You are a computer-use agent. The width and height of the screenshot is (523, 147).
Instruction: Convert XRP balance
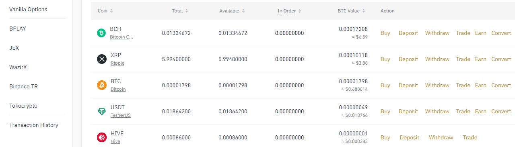(x=501, y=59)
